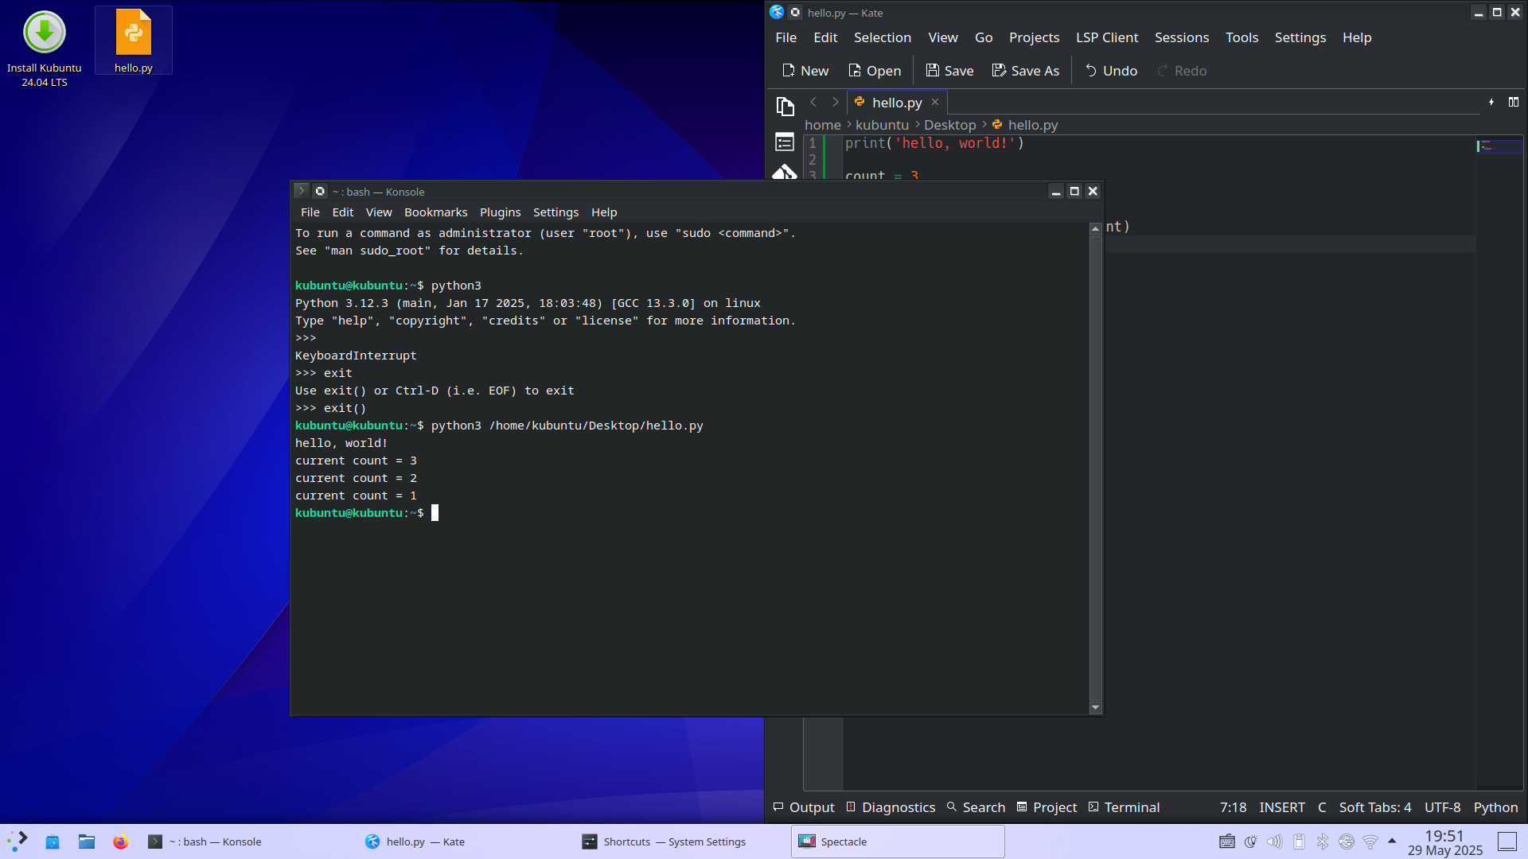This screenshot has height=859, width=1528.
Task: Click the Quick Open lightning icon
Action: coord(1491,102)
